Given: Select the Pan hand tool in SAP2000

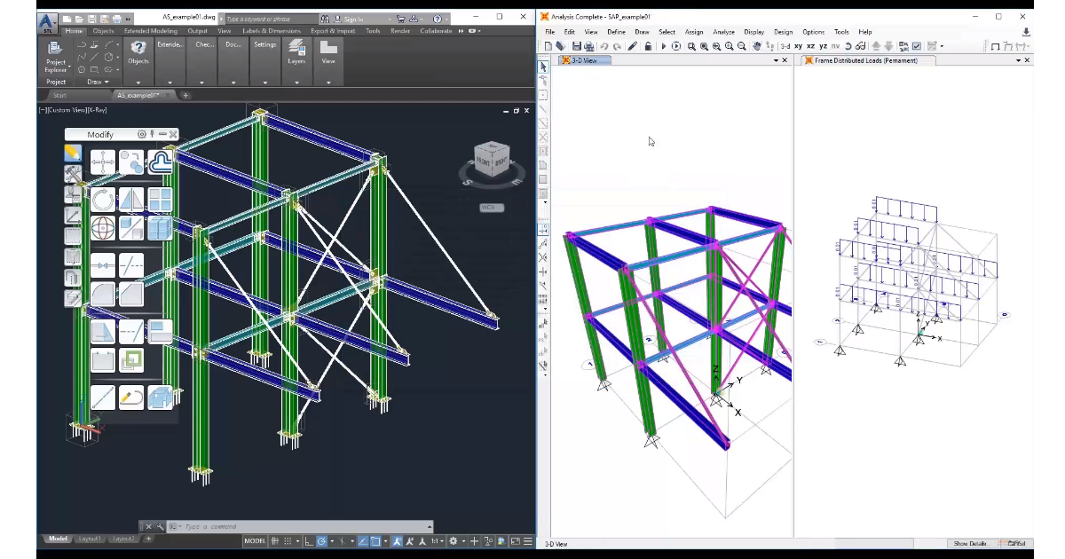Looking at the screenshot, I should pyautogui.click(x=757, y=46).
